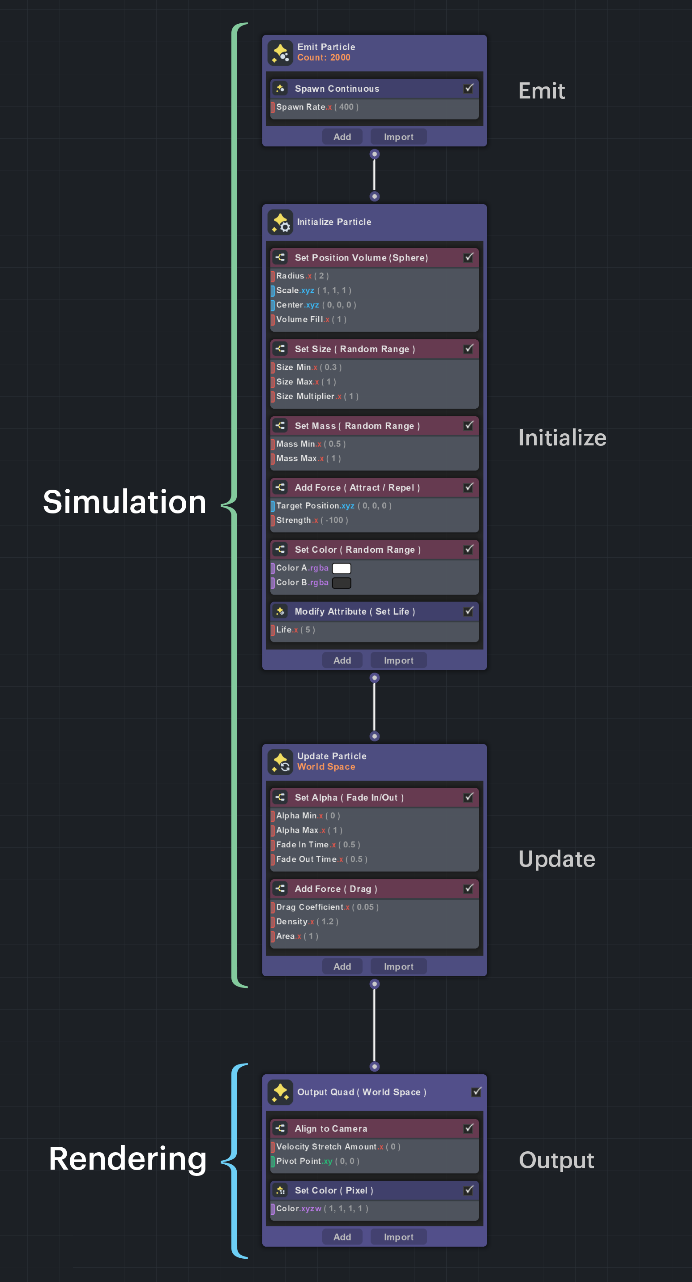
Task: Click Add in the Emit Particle node
Action: coord(342,137)
